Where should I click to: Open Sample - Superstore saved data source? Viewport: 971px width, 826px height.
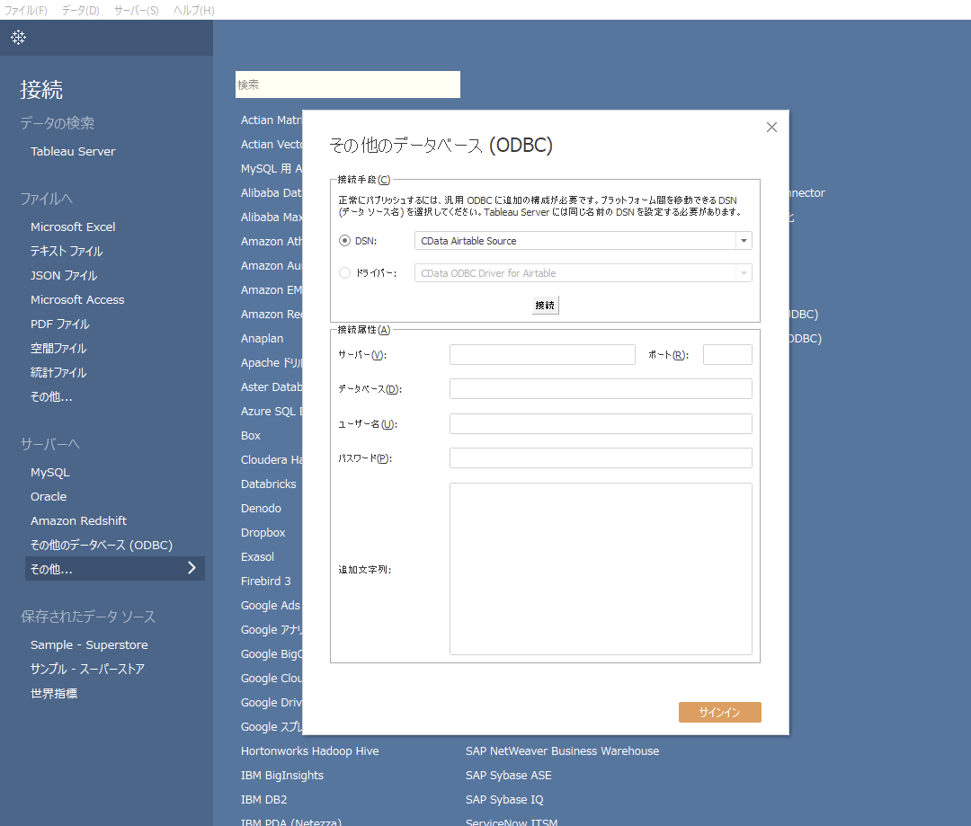[89, 645]
